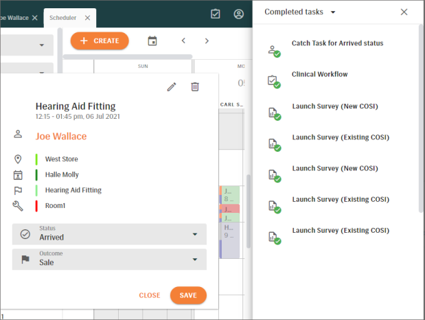
Task: Edit the appointment with pencil icon
Action: click(x=171, y=87)
